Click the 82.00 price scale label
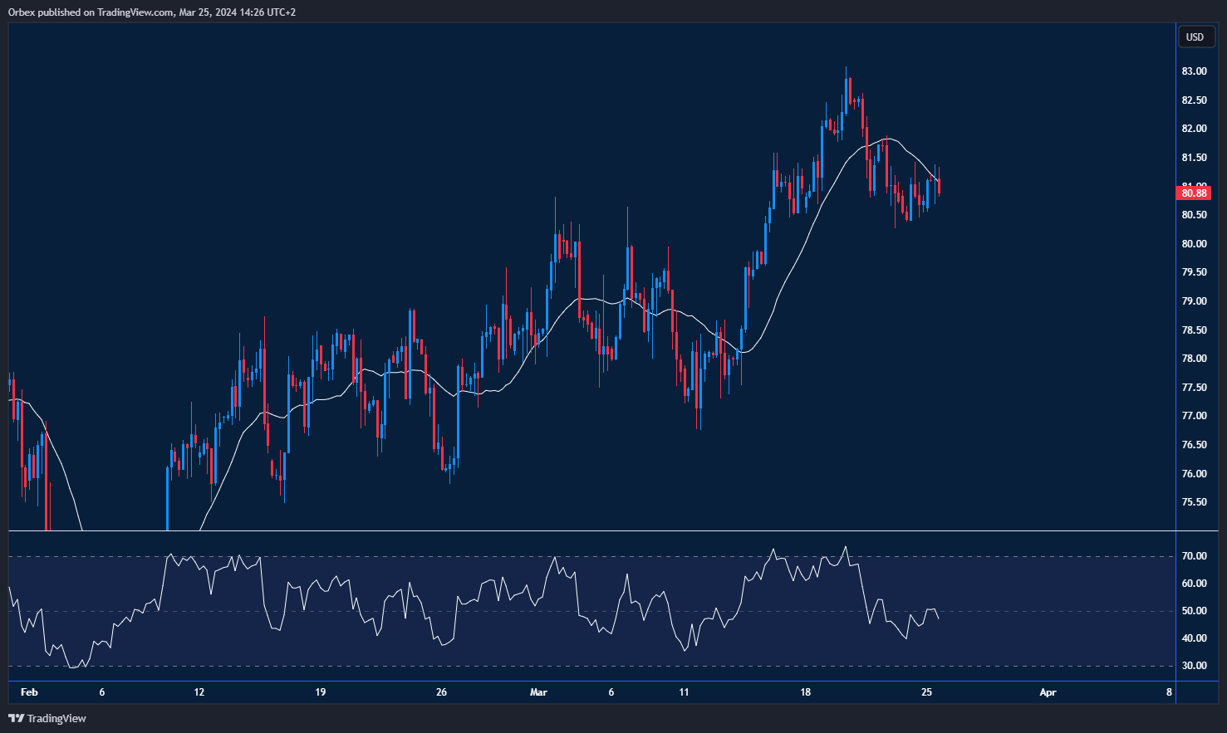This screenshot has width=1227, height=733. point(1194,129)
